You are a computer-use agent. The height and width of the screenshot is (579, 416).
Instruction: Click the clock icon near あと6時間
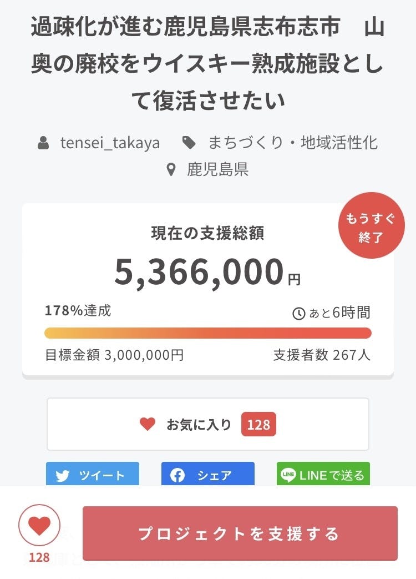(298, 314)
